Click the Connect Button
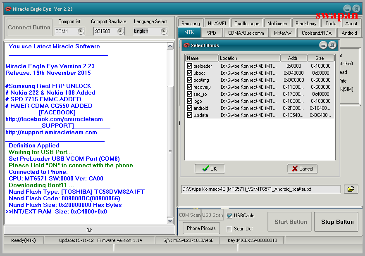Viewport: 365px width, 256px height. pyautogui.click(x=29, y=27)
